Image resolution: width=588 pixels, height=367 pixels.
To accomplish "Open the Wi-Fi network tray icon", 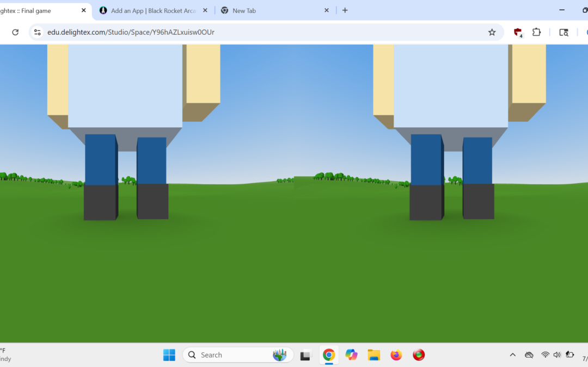I will click(545, 354).
